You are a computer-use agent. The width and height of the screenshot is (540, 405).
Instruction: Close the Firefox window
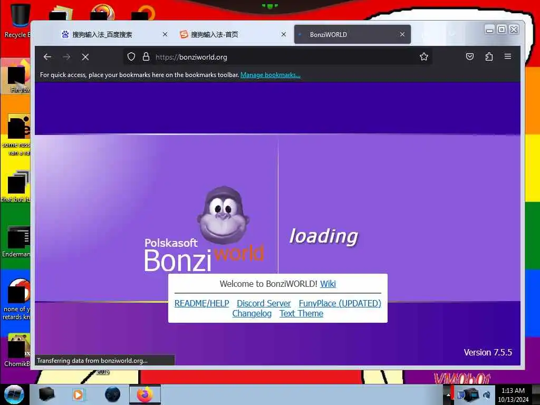[x=514, y=30]
